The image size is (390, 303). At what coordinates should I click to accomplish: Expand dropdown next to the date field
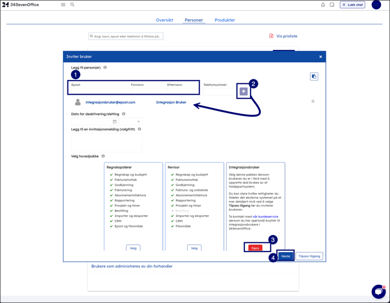[x=131, y=122]
